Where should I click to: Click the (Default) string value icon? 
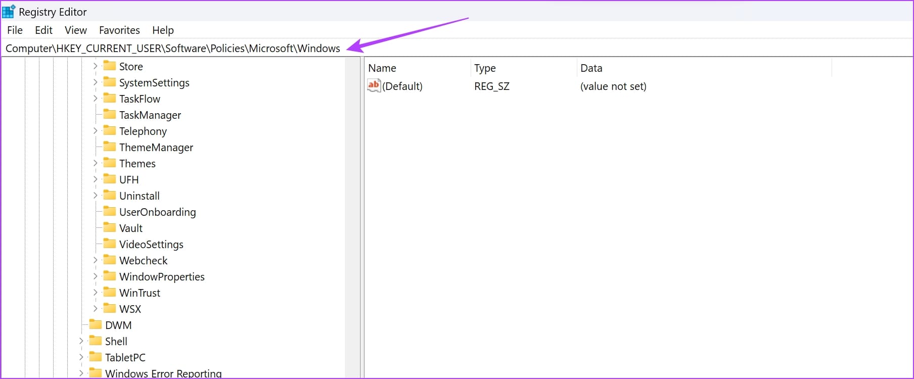coord(374,86)
